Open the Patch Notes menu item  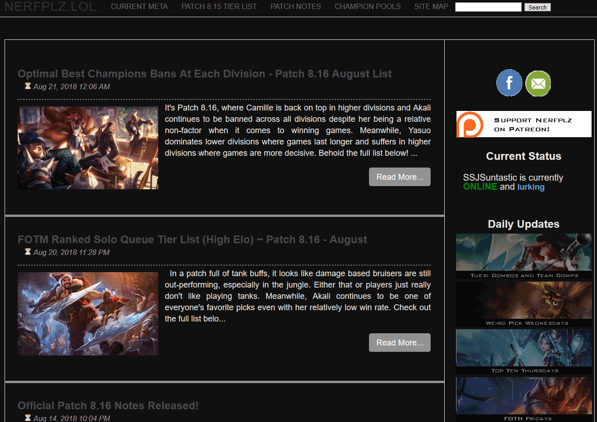[x=296, y=7]
